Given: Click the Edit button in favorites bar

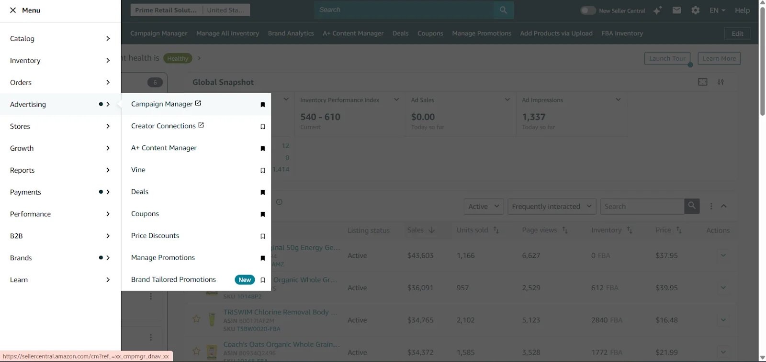Looking at the screenshot, I should (737, 33).
